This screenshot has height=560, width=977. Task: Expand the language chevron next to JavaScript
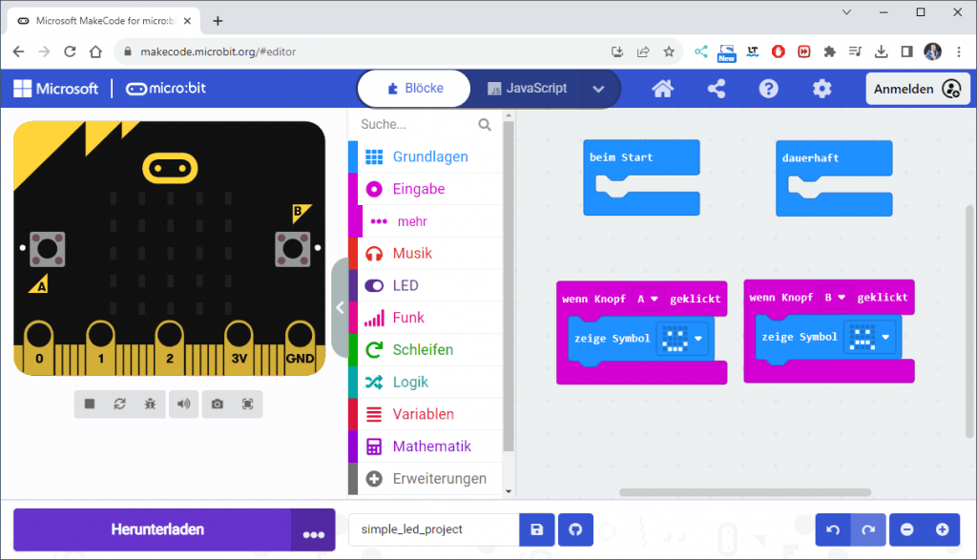599,88
